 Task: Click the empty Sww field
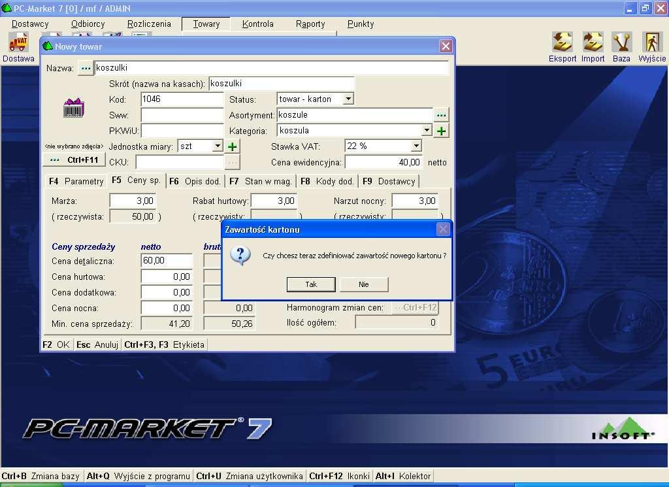pyautogui.click(x=182, y=115)
